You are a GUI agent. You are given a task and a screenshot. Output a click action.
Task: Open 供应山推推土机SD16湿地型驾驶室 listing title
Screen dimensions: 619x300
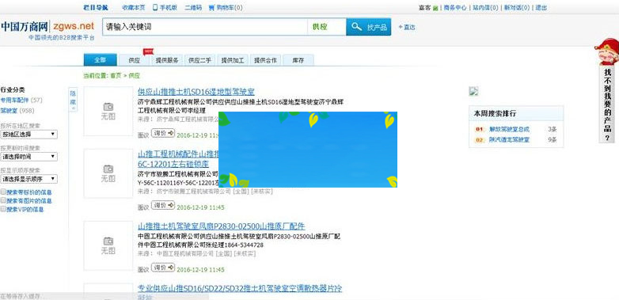[196, 92]
